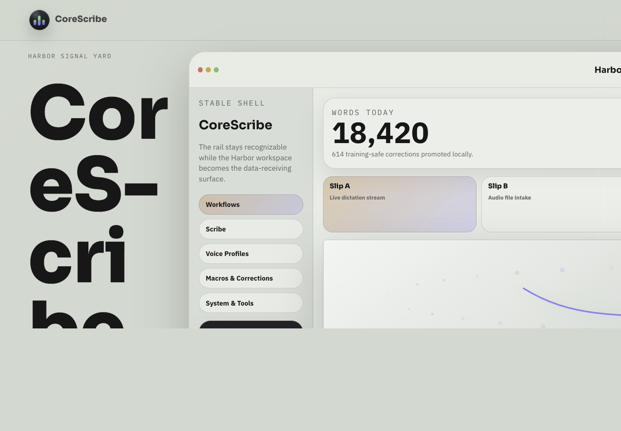Click the CoreScribe sidebar heading
Screen dimensions: 621x431
(x=235, y=125)
